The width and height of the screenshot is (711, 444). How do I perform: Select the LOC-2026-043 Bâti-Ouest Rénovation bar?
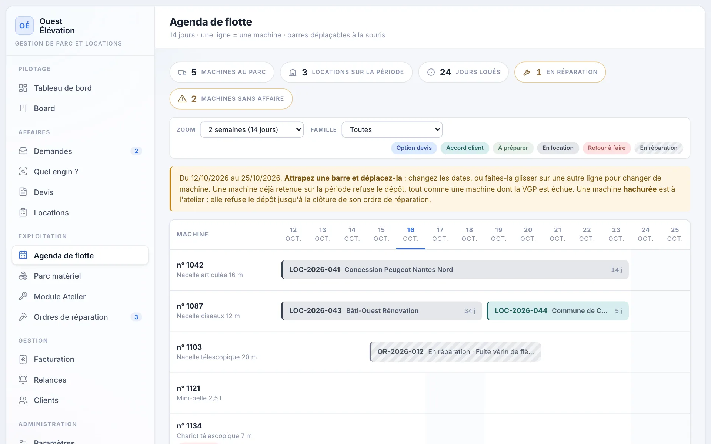click(381, 311)
